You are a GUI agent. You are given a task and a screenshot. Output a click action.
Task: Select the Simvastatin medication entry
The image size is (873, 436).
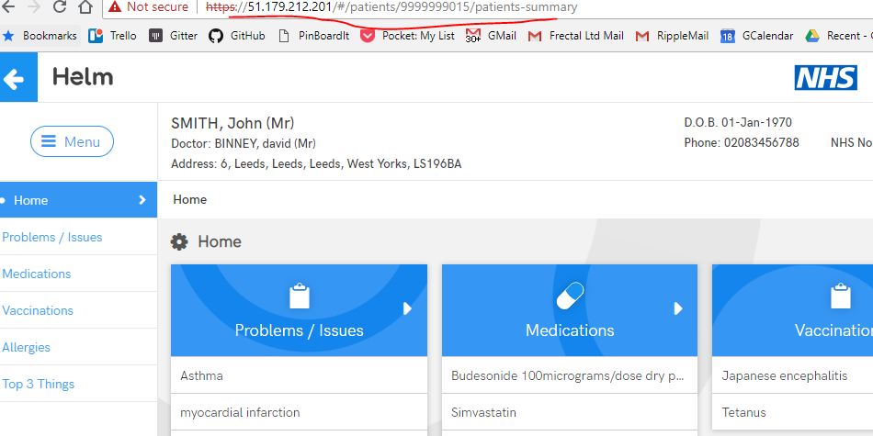tap(570, 412)
